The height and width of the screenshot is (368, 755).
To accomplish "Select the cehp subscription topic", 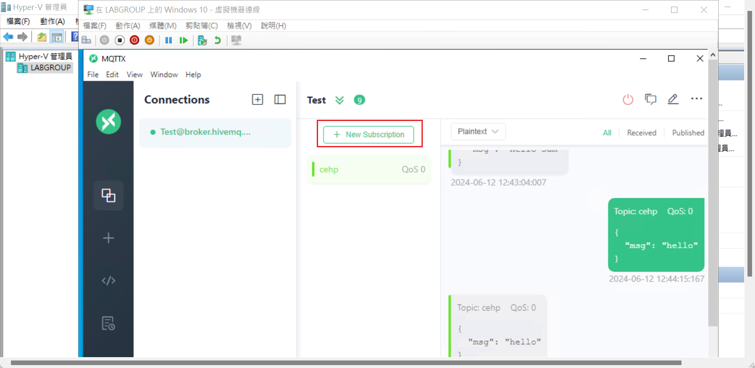I will [x=329, y=169].
